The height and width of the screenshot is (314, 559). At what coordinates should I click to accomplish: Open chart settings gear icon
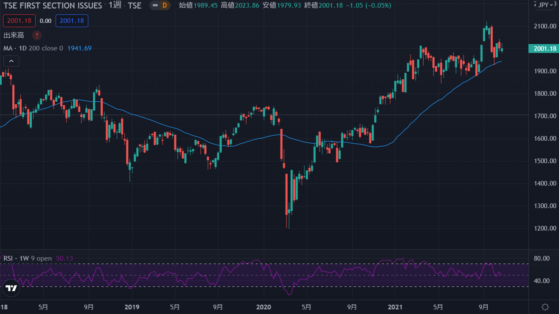545,307
